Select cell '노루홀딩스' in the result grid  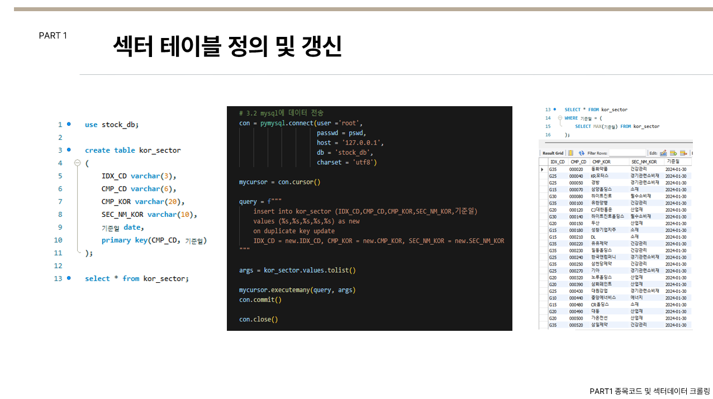pyautogui.click(x=601, y=277)
